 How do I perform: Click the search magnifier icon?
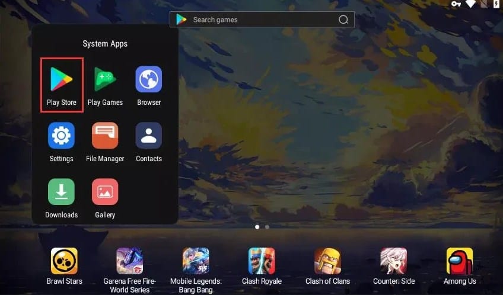pyautogui.click(x=343, y=20)
